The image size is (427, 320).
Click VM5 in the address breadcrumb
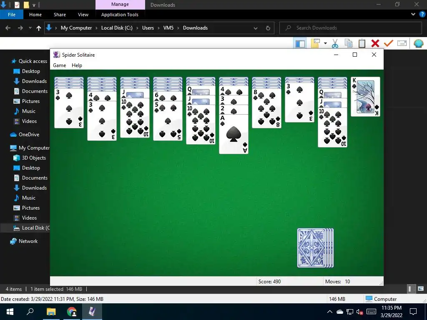[x=168, y=28]
